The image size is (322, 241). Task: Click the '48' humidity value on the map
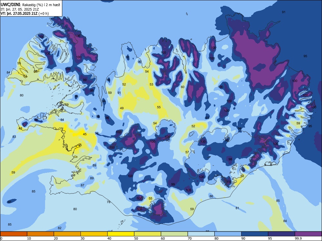point(20,129)
